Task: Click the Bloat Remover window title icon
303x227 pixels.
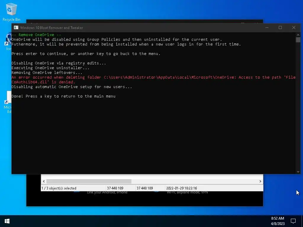Action: pyautogui.click(x=16, y=27)
